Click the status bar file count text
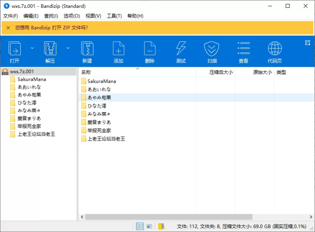This screenshot has width=315, height=232. 241,226
